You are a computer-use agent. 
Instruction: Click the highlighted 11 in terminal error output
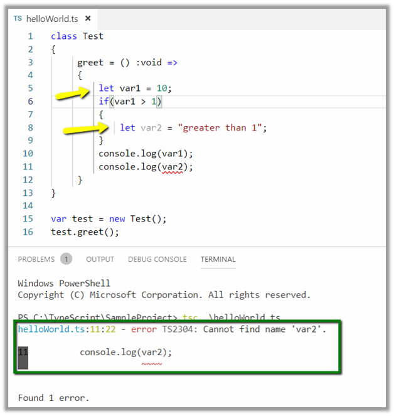[x=23, y=353]
